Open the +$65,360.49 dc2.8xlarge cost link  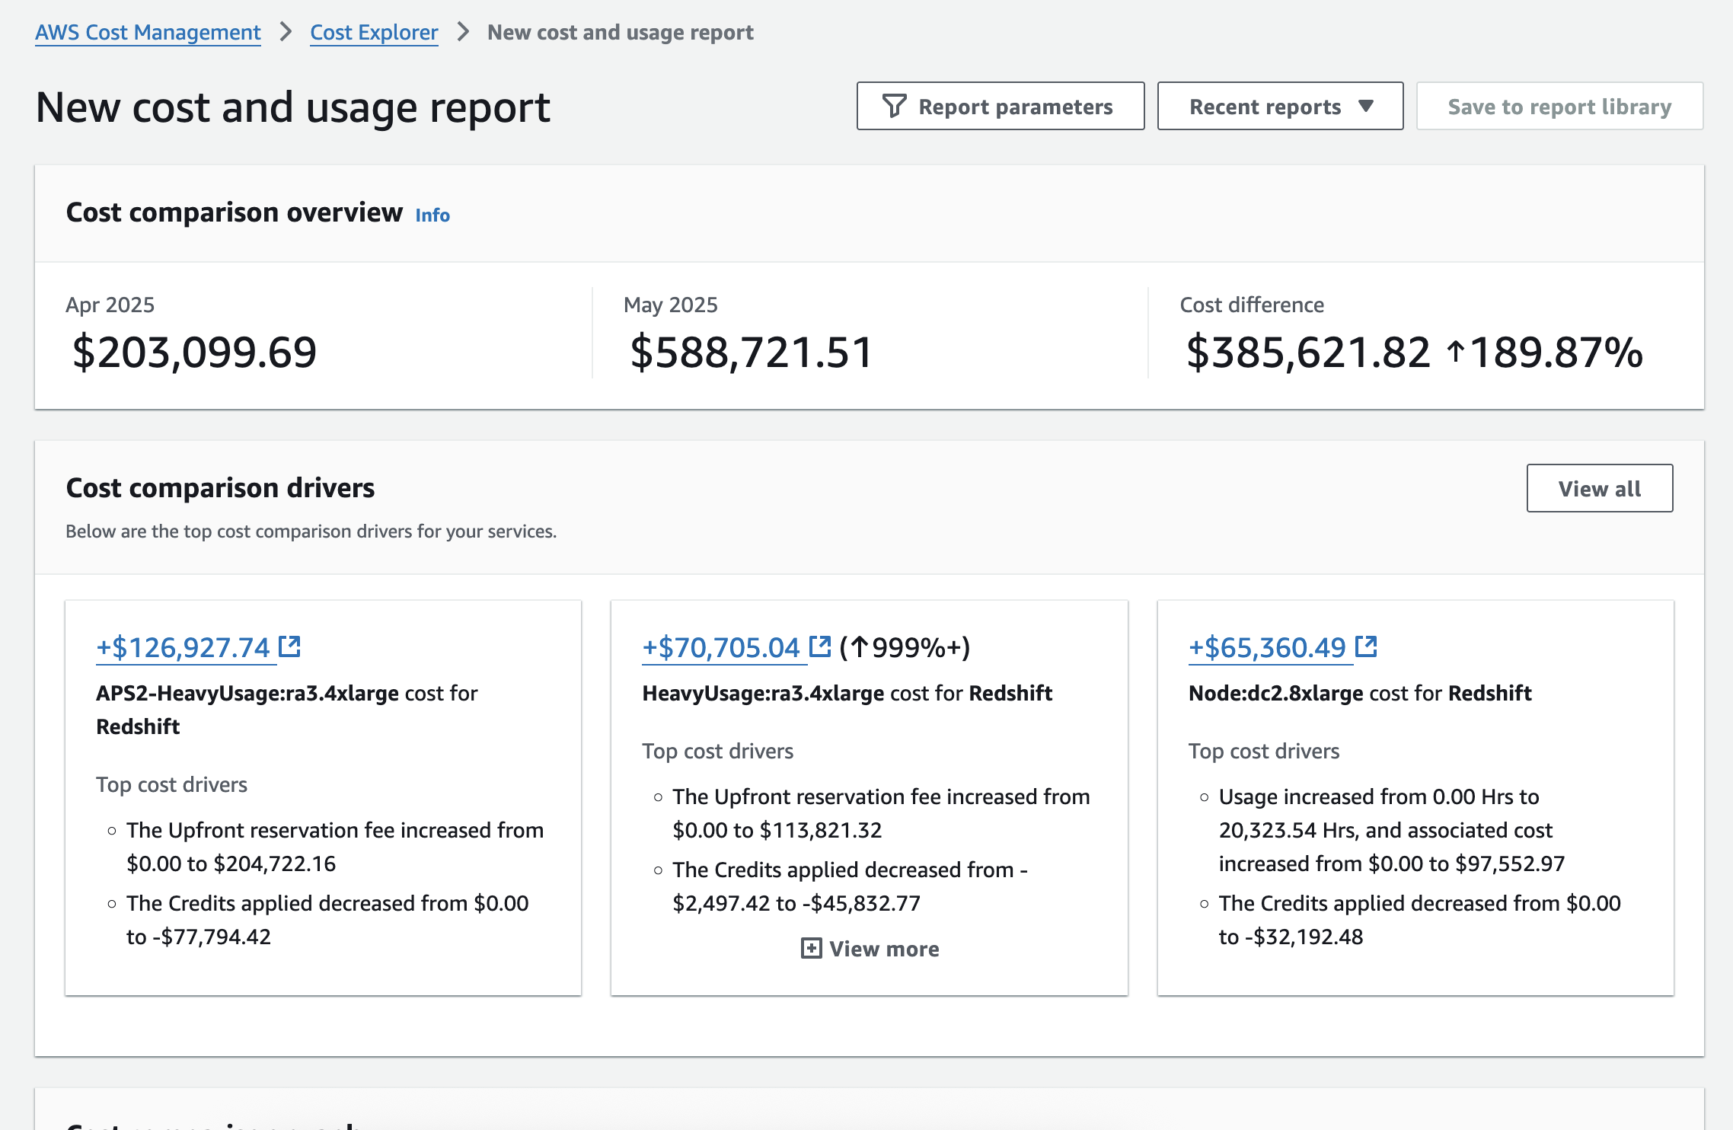(x=1267, y=647)
